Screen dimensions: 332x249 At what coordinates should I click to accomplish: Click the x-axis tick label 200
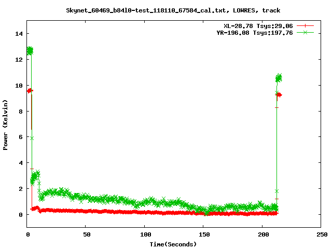(x=263, y=234)
